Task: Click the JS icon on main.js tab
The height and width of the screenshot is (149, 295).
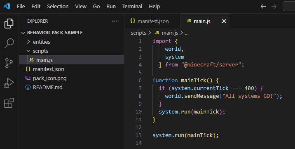Action: click(189, 21)
